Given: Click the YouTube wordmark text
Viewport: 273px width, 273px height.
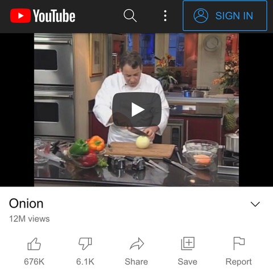Looking at the screenshot, I should tap(54, 16).
